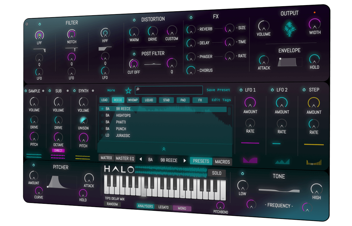Open the More options next to SYNTH
The height and width of the screenshot is (226, 352).
pos(111,90)
